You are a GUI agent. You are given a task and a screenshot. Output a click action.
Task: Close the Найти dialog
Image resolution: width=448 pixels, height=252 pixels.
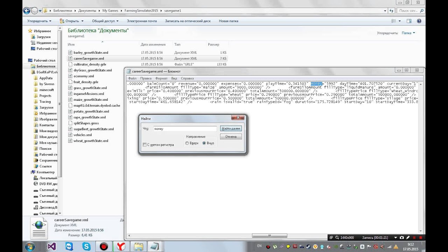click(x=238, y=118)
